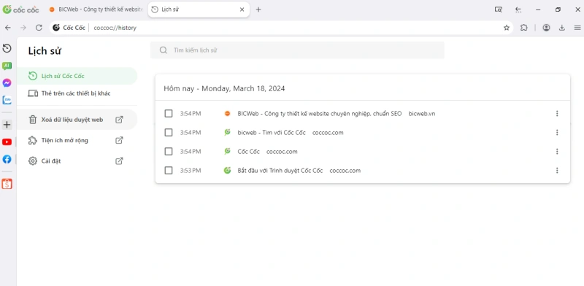The image size is (584, 286).
Task: Open the external link icon beside Tiện ích mở rộng
Action: (119, 140)
